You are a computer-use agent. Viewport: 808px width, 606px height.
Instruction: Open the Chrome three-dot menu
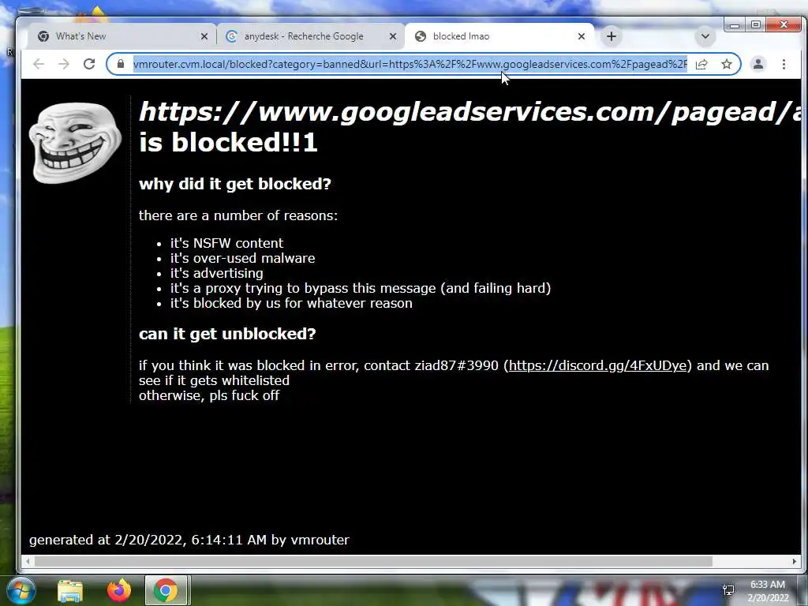click(x=784, y=64)
